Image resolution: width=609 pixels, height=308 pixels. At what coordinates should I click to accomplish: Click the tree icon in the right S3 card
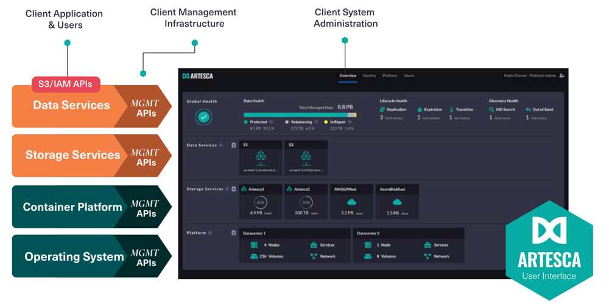pyautogui.click(x=306, y=157)
